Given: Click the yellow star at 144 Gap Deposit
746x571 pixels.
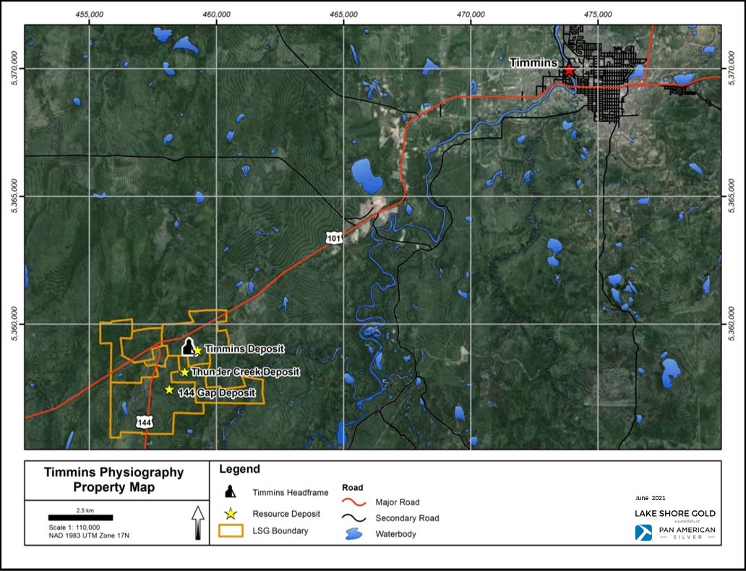Looking at the screenshot, I should pos(169,390).
